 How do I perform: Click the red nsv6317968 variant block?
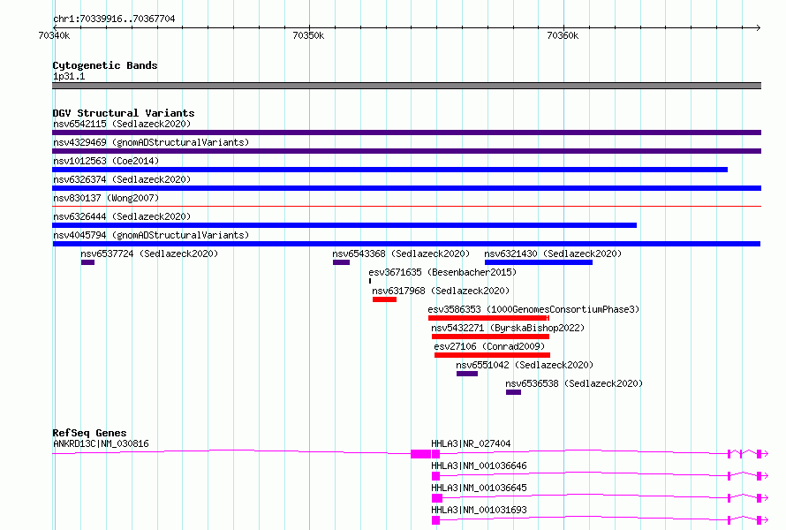click(x=384, y=299)
